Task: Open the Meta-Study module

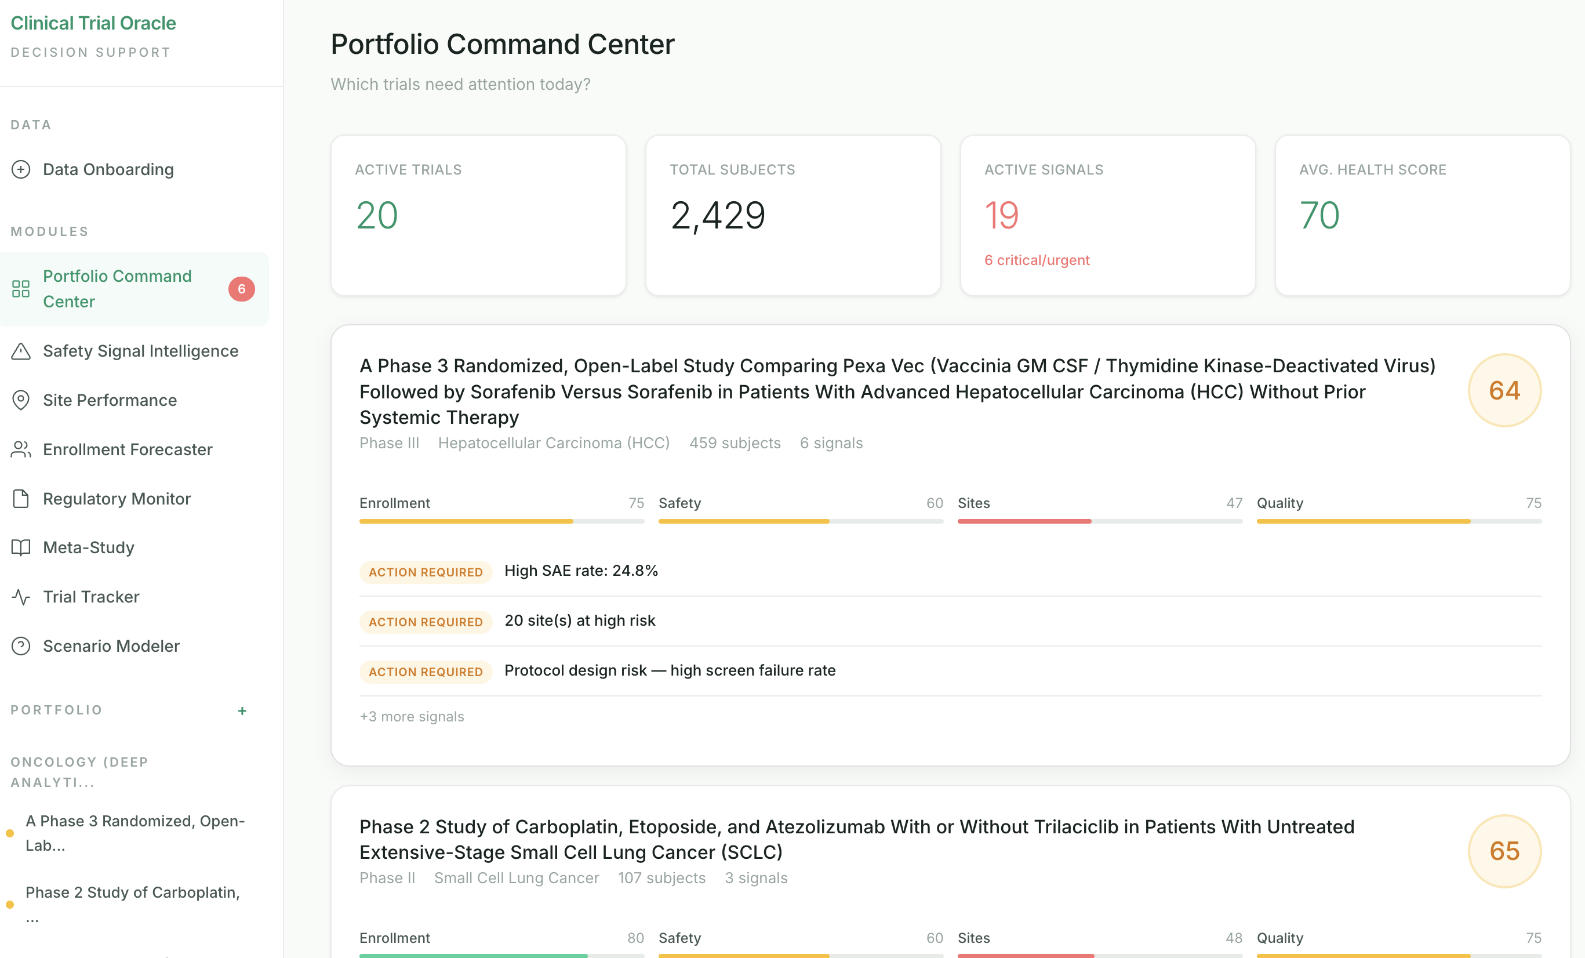Action: pyautogui.click(x=134, y=547)
